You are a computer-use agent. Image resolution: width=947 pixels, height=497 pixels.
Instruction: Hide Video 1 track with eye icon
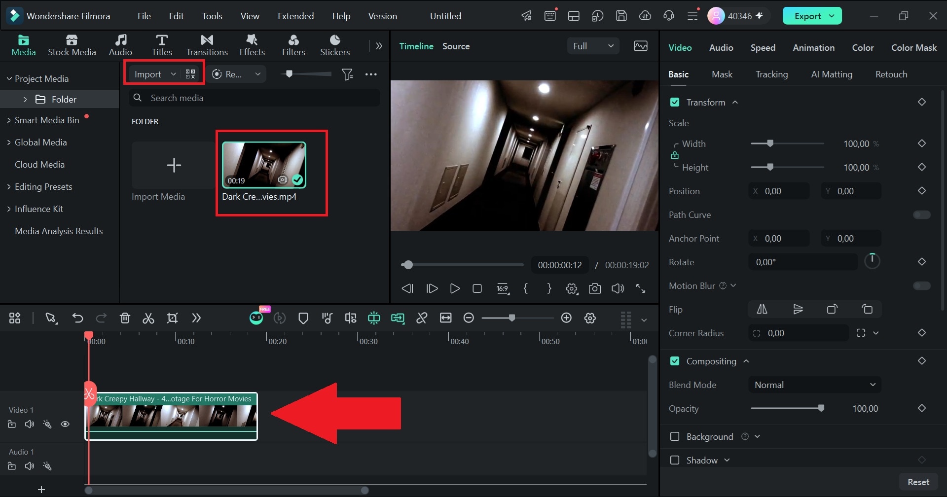pos(65,425)
